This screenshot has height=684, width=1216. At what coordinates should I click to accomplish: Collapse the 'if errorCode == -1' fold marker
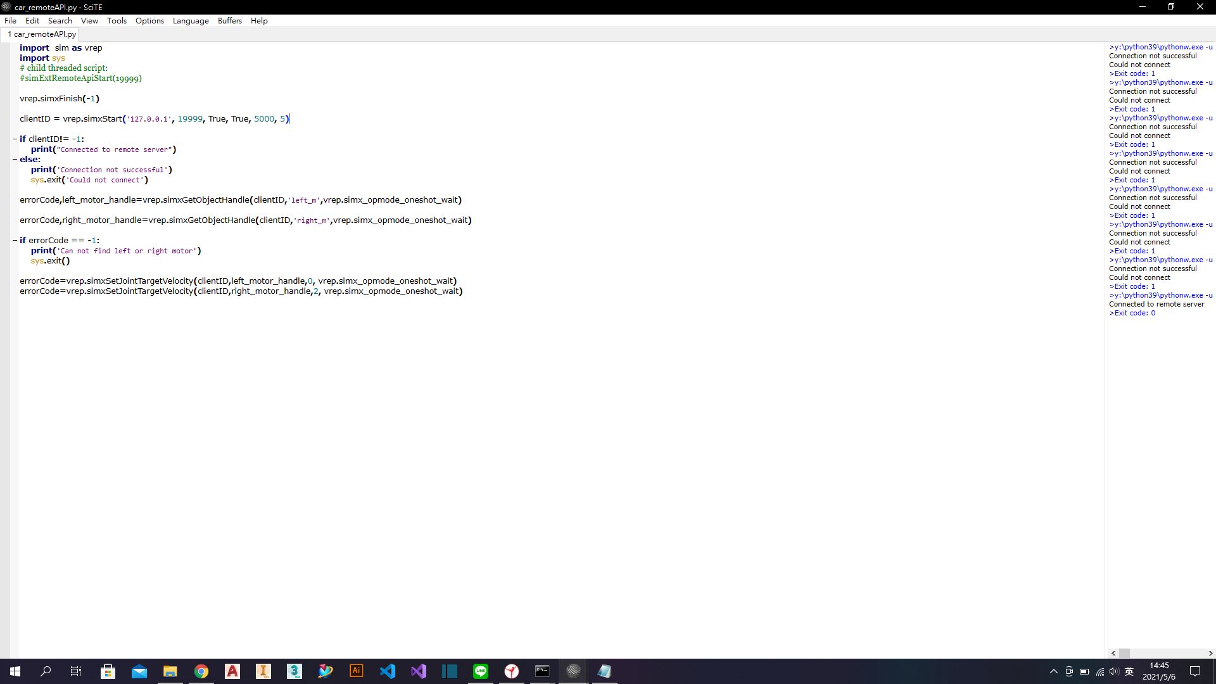(15, 240)
